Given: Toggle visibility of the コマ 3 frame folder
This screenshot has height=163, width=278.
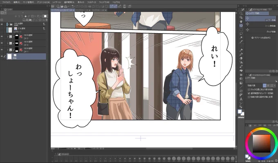Looking at the screenshot, I should [x=2, y=43].
